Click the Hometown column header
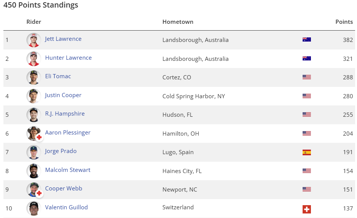 [178, 22]
